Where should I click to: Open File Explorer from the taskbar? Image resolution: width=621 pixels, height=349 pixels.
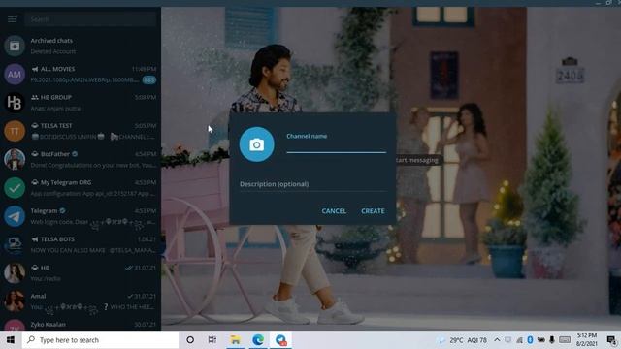coord(235,340)
